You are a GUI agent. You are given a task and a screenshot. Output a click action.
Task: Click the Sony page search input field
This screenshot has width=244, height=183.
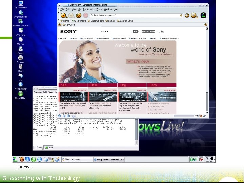pos(121,31)
